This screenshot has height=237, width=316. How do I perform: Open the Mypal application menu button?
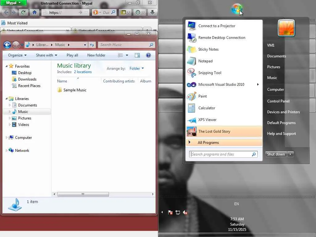(x=13, y=3)
